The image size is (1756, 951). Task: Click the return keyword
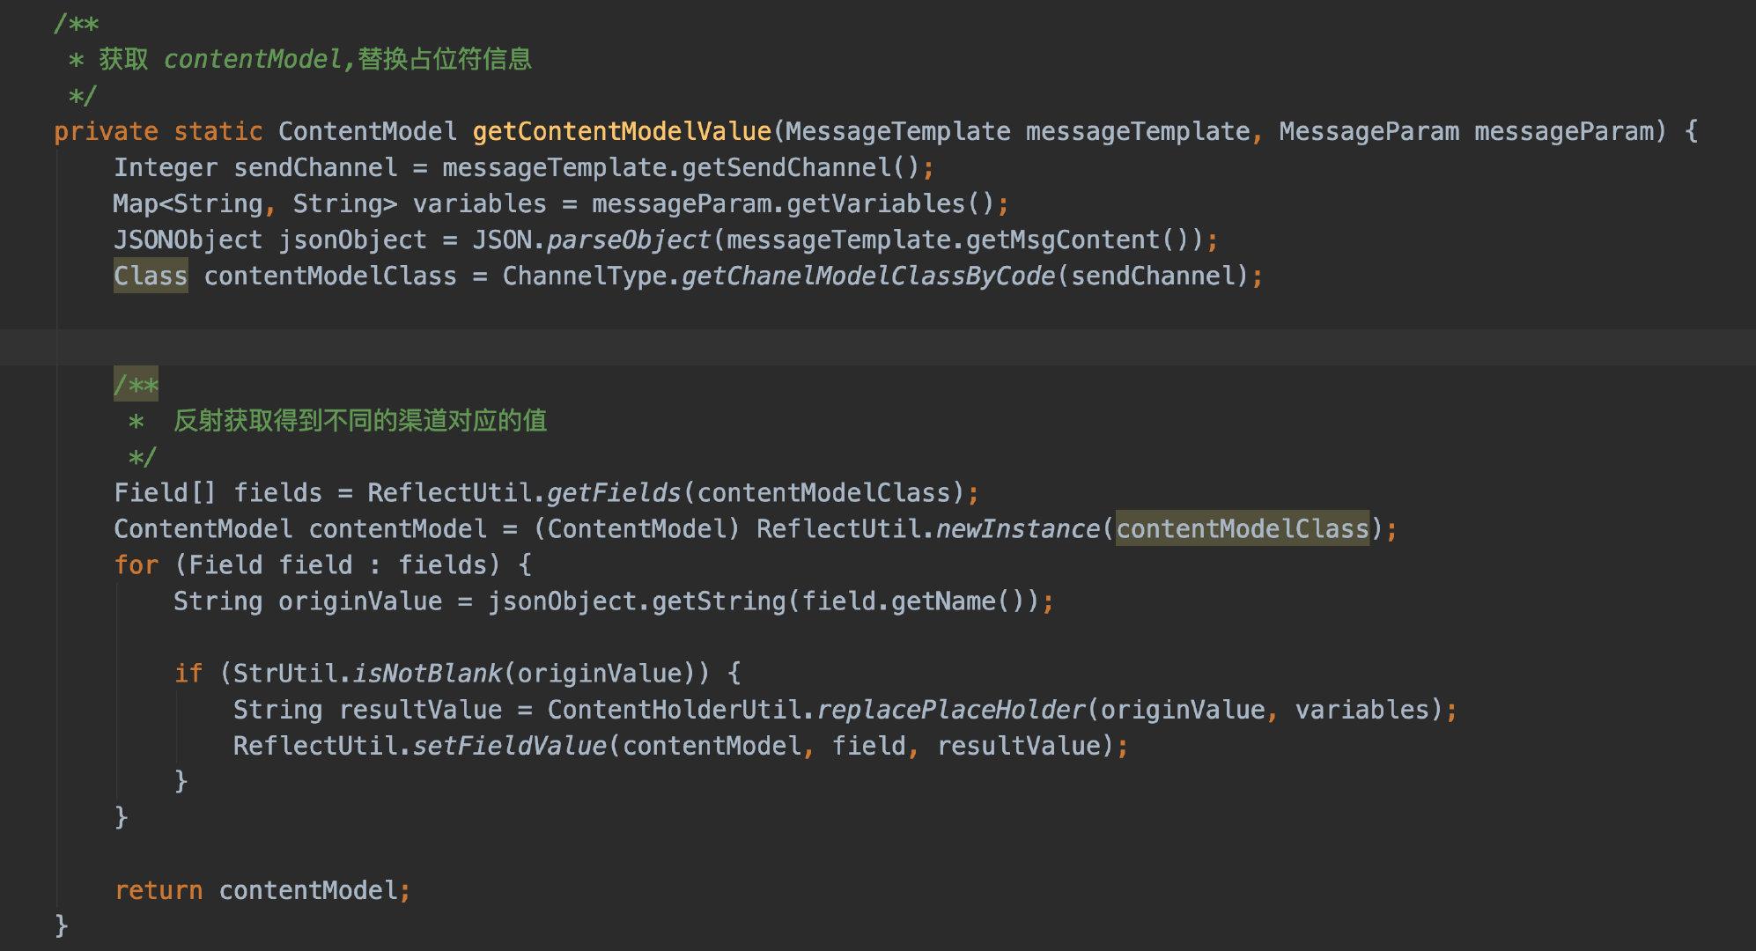(159, 890)
